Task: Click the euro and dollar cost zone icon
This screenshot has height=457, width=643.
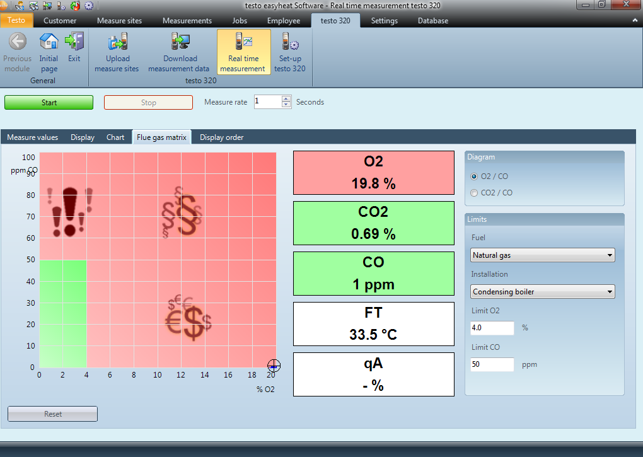Action: [x=188, y=318]
